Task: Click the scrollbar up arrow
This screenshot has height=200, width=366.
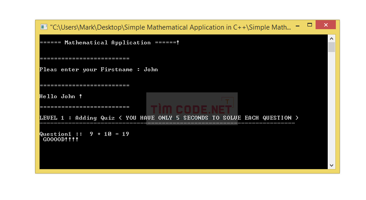Action: point(331,39)
